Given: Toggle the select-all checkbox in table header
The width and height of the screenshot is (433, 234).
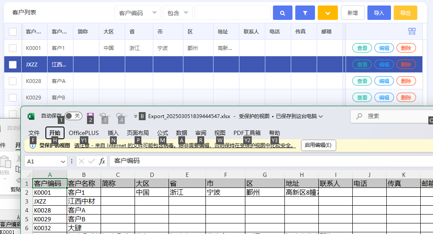Looking at the screenshot, I should click(13, 32).
